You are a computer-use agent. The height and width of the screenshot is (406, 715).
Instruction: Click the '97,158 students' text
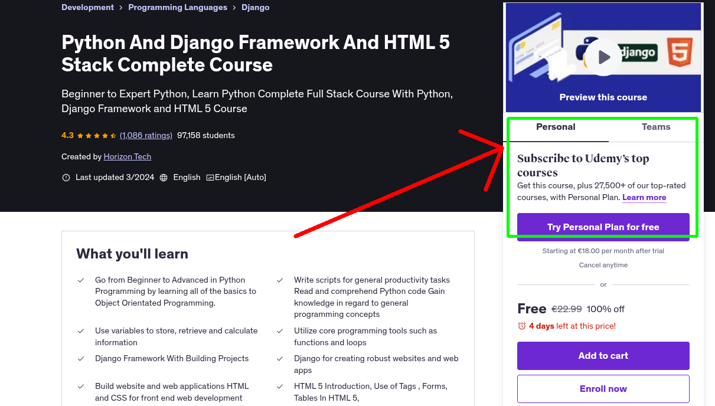coord(206,135)
